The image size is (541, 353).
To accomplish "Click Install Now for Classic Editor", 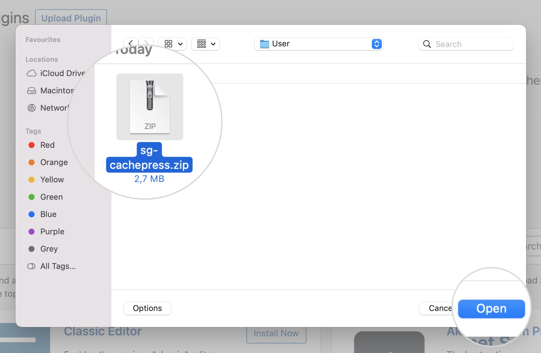I will pyautogui.click(x=276, y=334).
